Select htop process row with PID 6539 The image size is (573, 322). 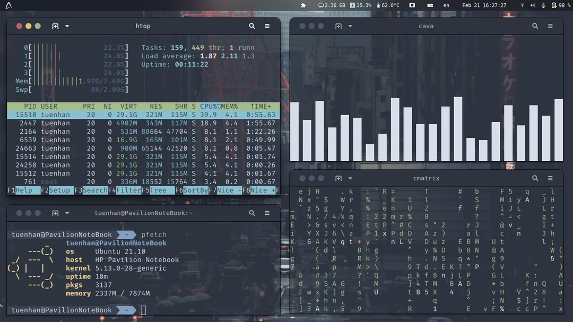[143, 140]
